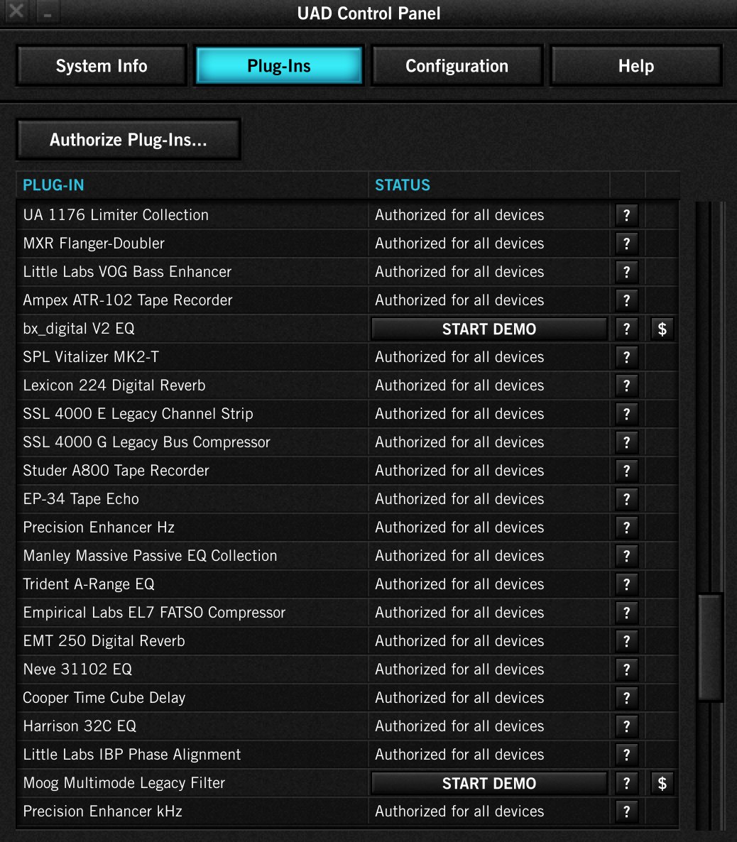This screenshot has width=737, height=842.
Task: Buy bx_digital V2 EQ via $ icon
Action: pyautogui.click(x=662, y=329)
